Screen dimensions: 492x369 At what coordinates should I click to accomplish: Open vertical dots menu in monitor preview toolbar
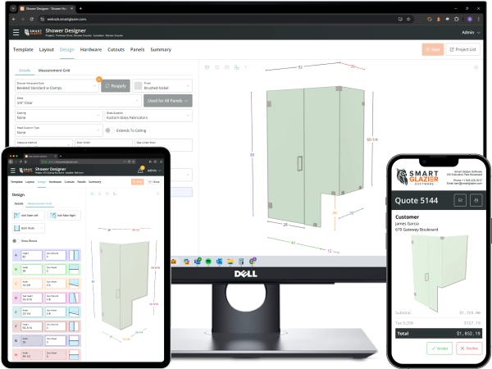coord(246,67)
